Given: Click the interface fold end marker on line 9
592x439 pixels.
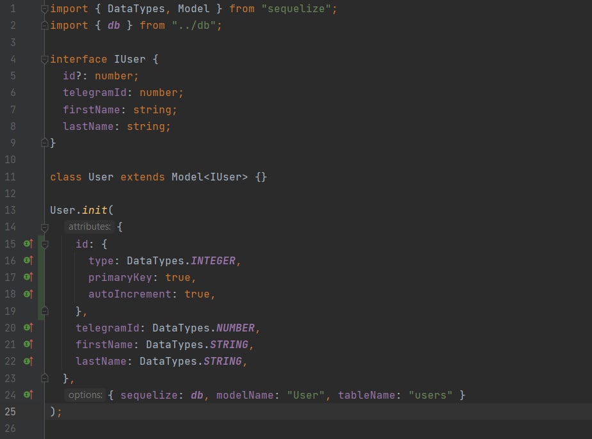Looking at the screenshot, I should (45, 143).
